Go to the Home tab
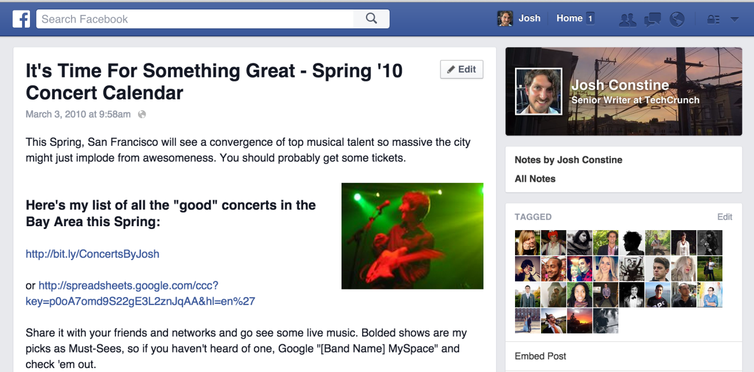The height and width of the screenshot is (372, 754). (x=569, y=18)
